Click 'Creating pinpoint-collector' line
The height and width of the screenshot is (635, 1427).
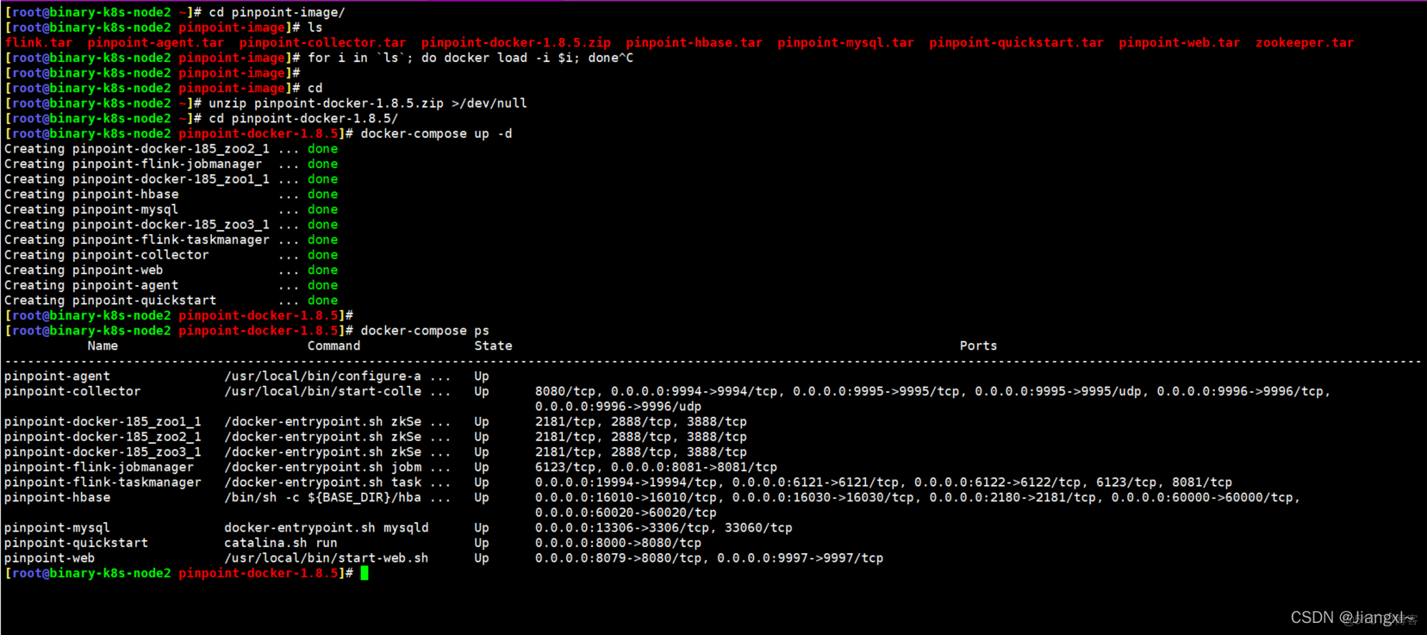(x=171, y=255)
